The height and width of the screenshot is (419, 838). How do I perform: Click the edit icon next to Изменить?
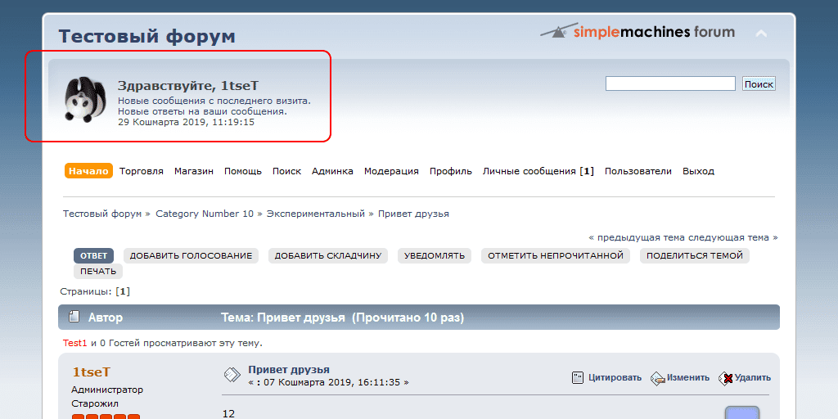(x=657, y=378)
